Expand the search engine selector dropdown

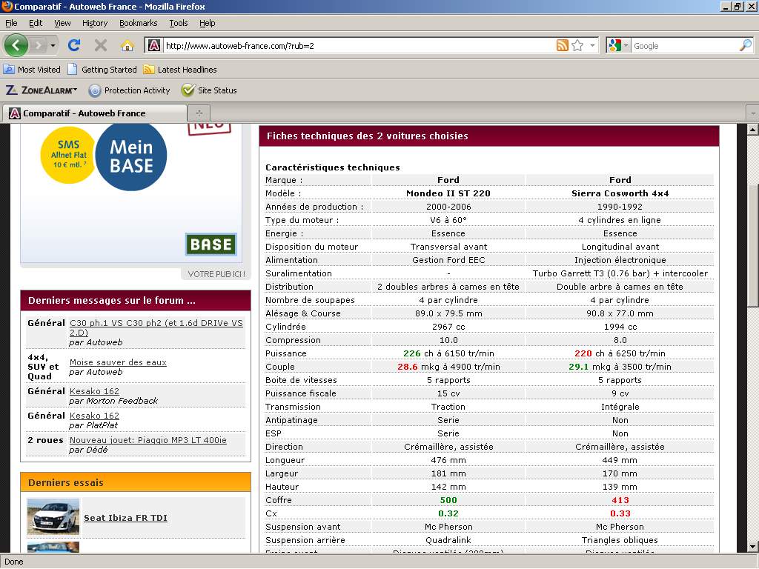(x=618, y=46)
